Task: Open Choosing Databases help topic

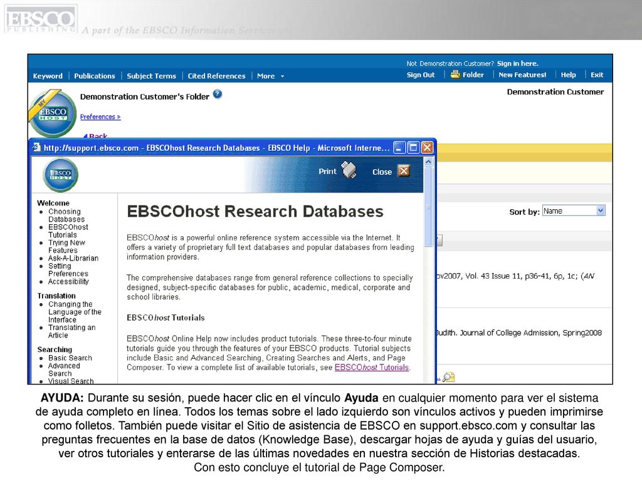Action: [66, 215]
